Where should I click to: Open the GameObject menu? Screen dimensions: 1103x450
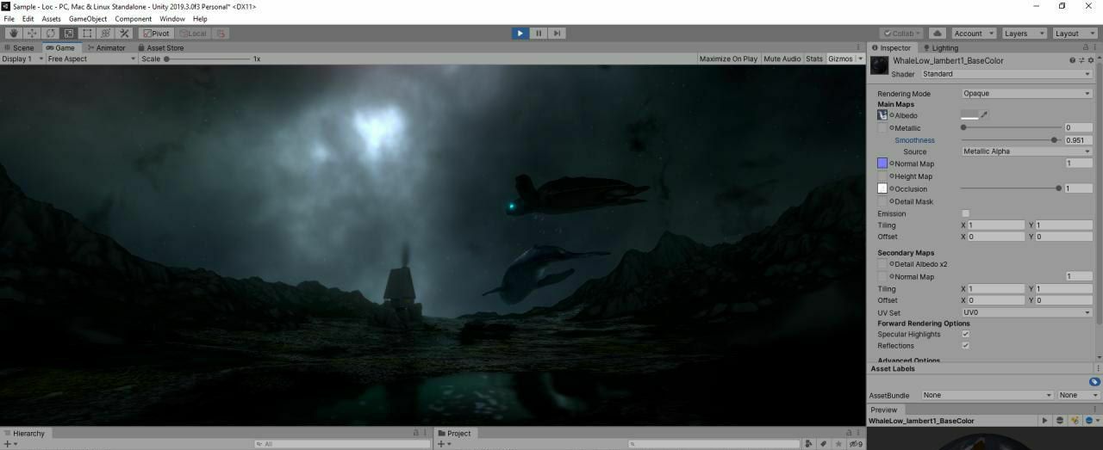click(x=88, y=19)
